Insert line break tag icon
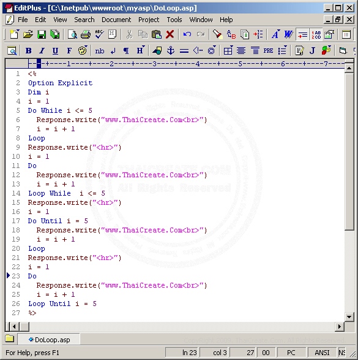 113,50
